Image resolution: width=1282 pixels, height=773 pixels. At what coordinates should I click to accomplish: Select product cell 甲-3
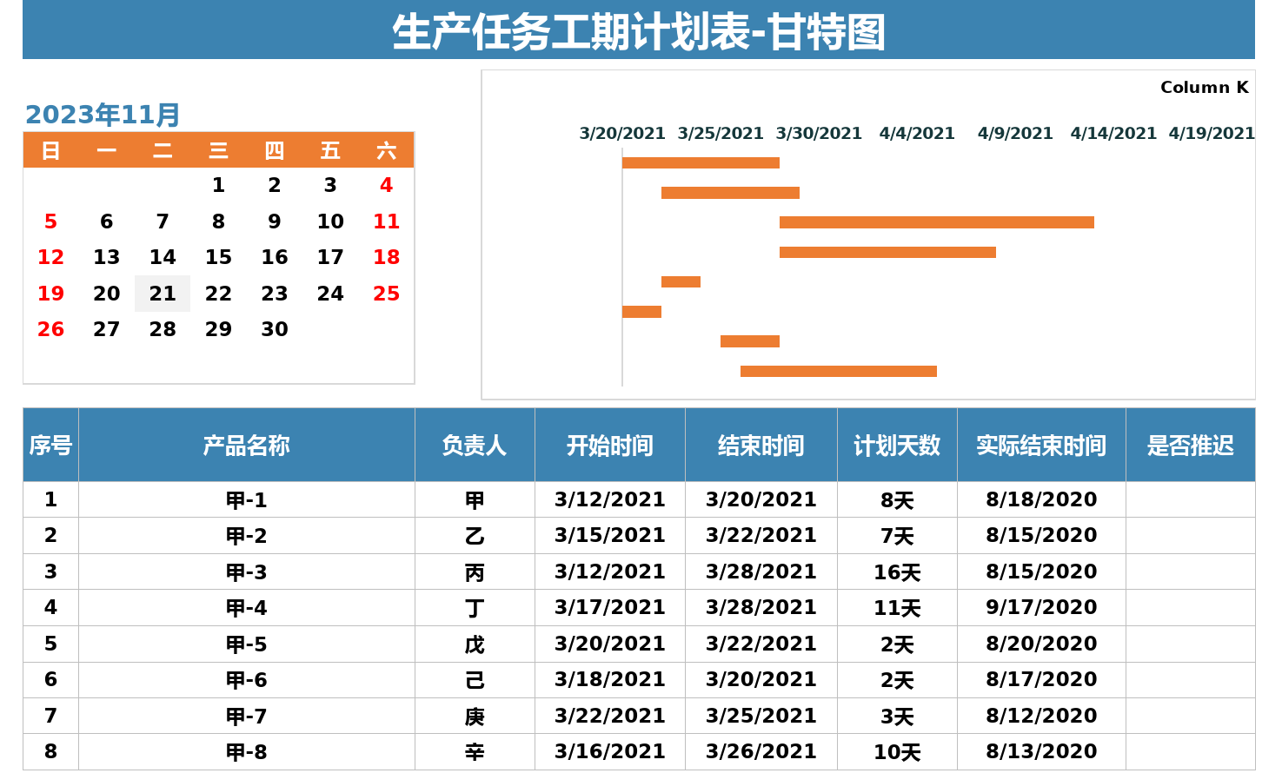click(247, 571)
